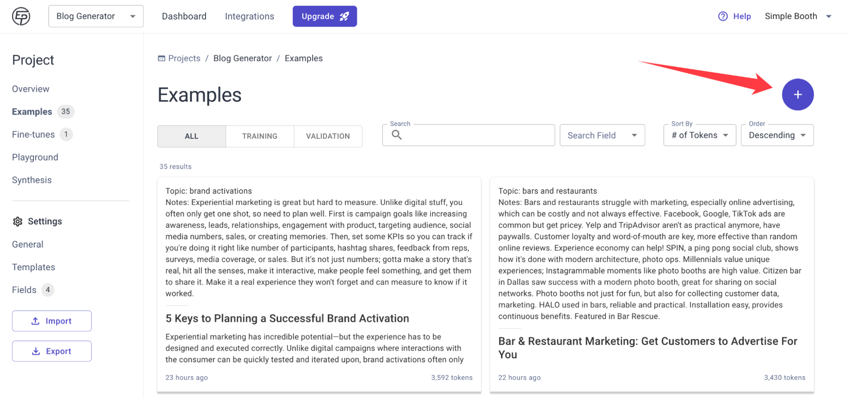Click the Export button
The image size is (847, 398).
[52, 351]
